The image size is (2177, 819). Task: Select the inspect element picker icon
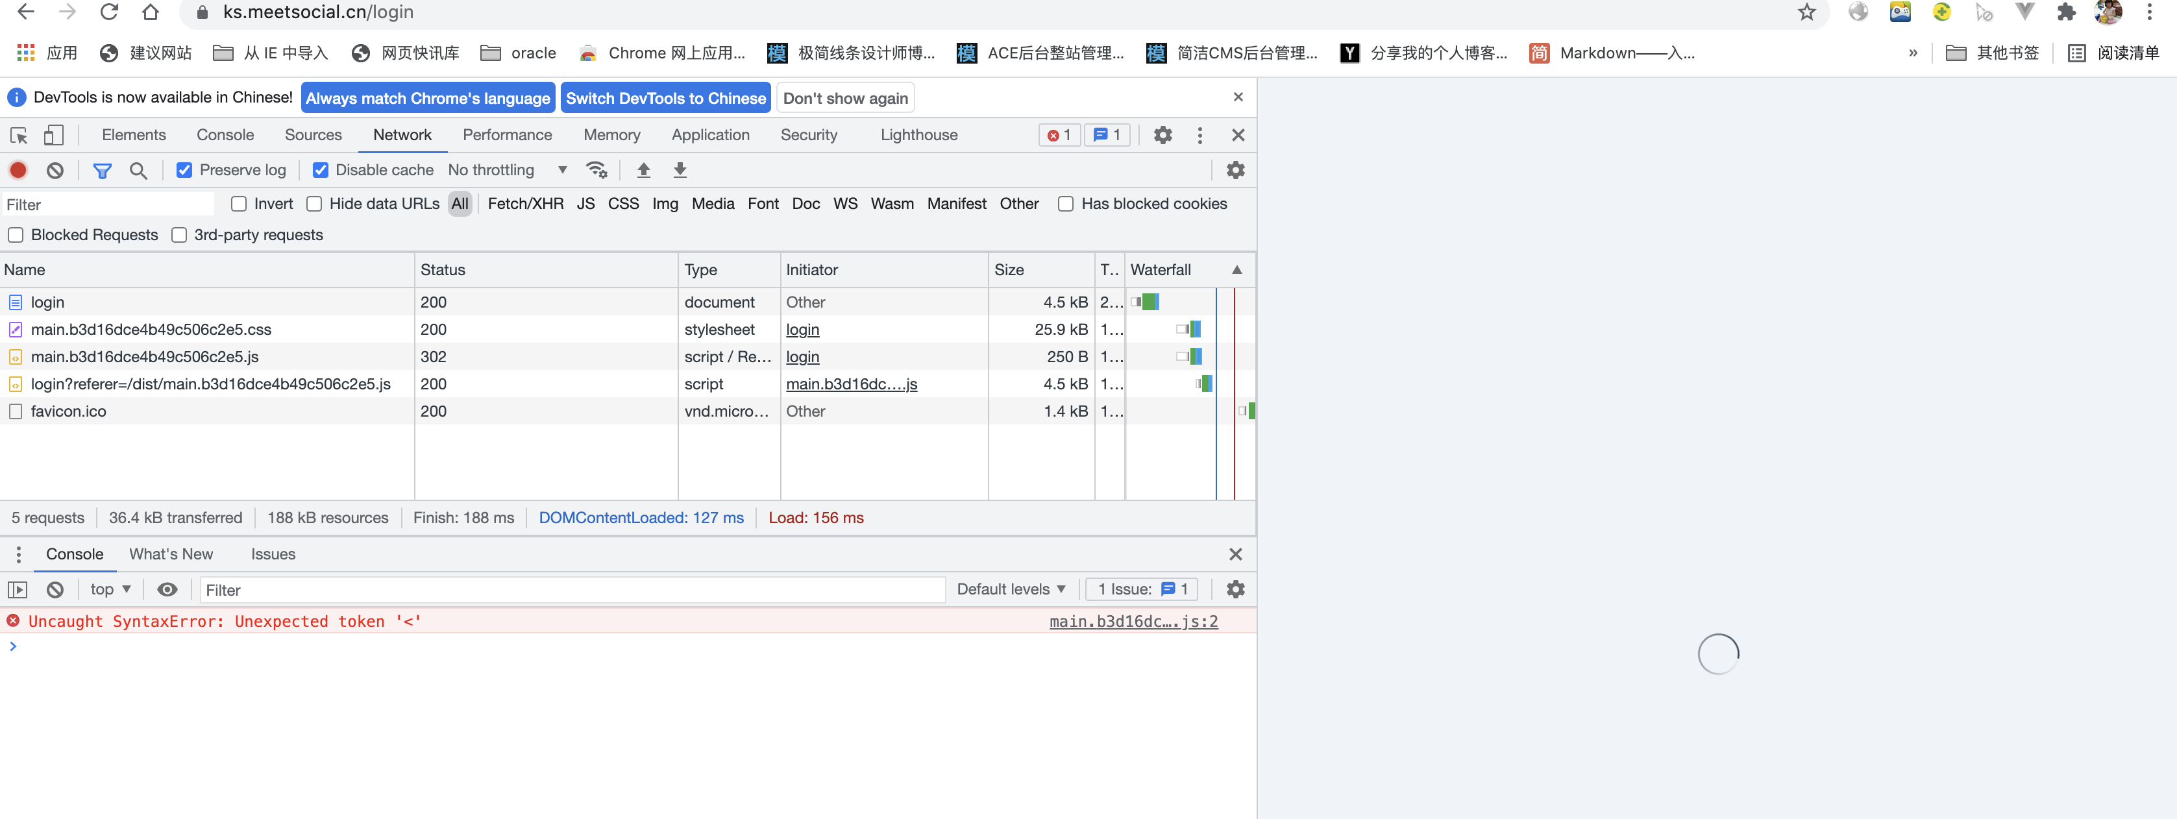click(19, 135)
